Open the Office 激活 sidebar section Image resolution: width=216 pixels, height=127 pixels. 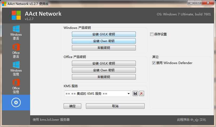click(x=16, y=51)
